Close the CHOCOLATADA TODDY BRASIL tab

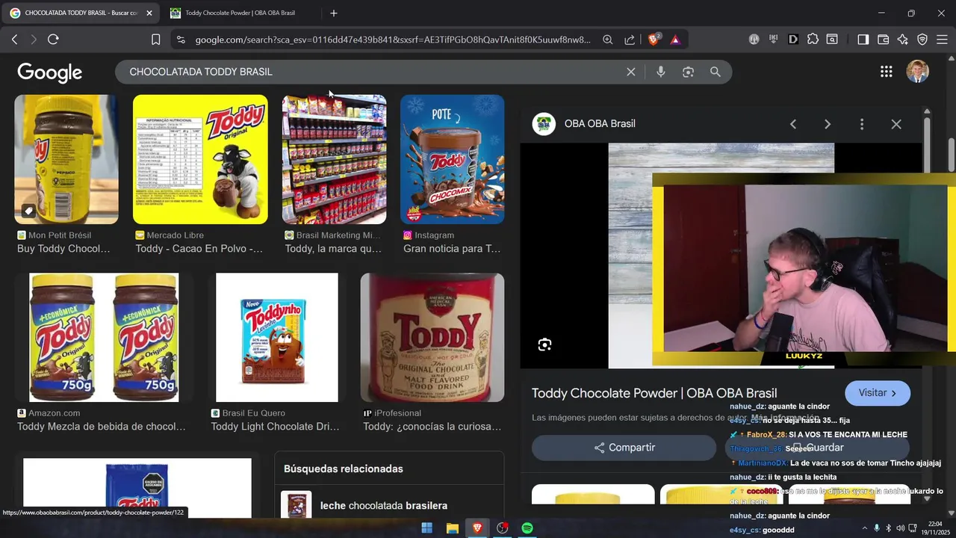pos(149,13)
